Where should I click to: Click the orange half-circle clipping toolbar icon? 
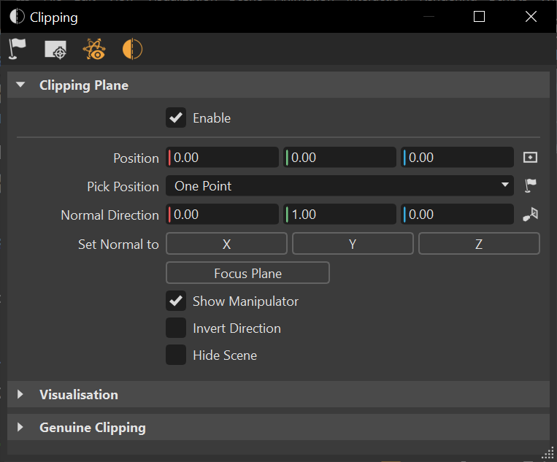132,50
